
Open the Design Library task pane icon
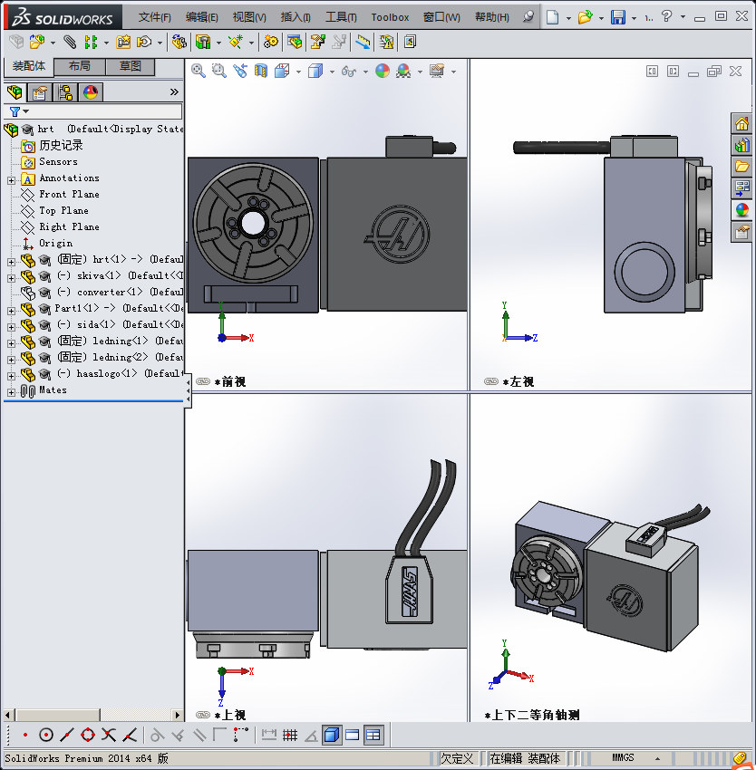point(741,145)
